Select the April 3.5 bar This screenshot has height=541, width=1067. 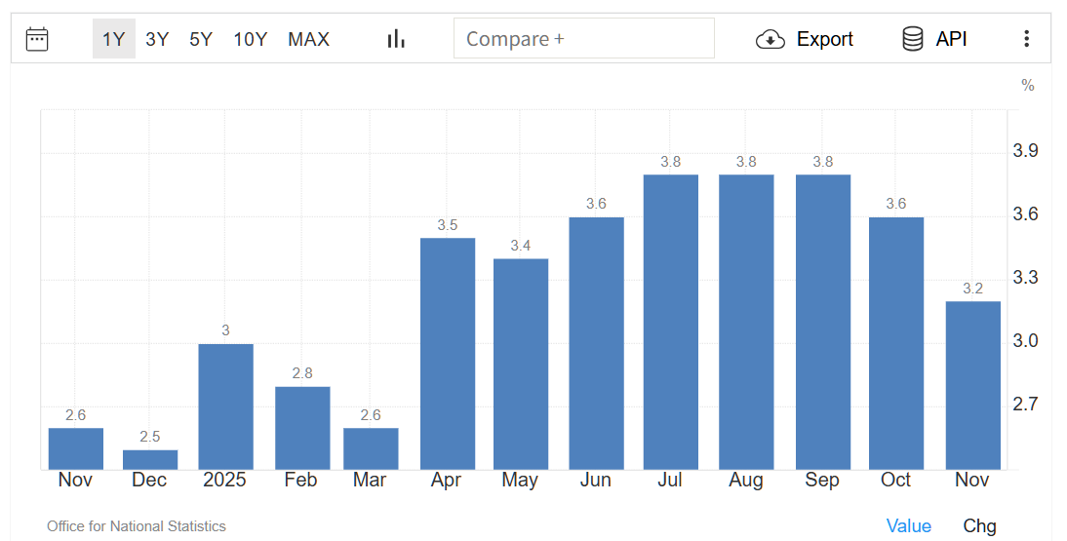click(448, 353)
